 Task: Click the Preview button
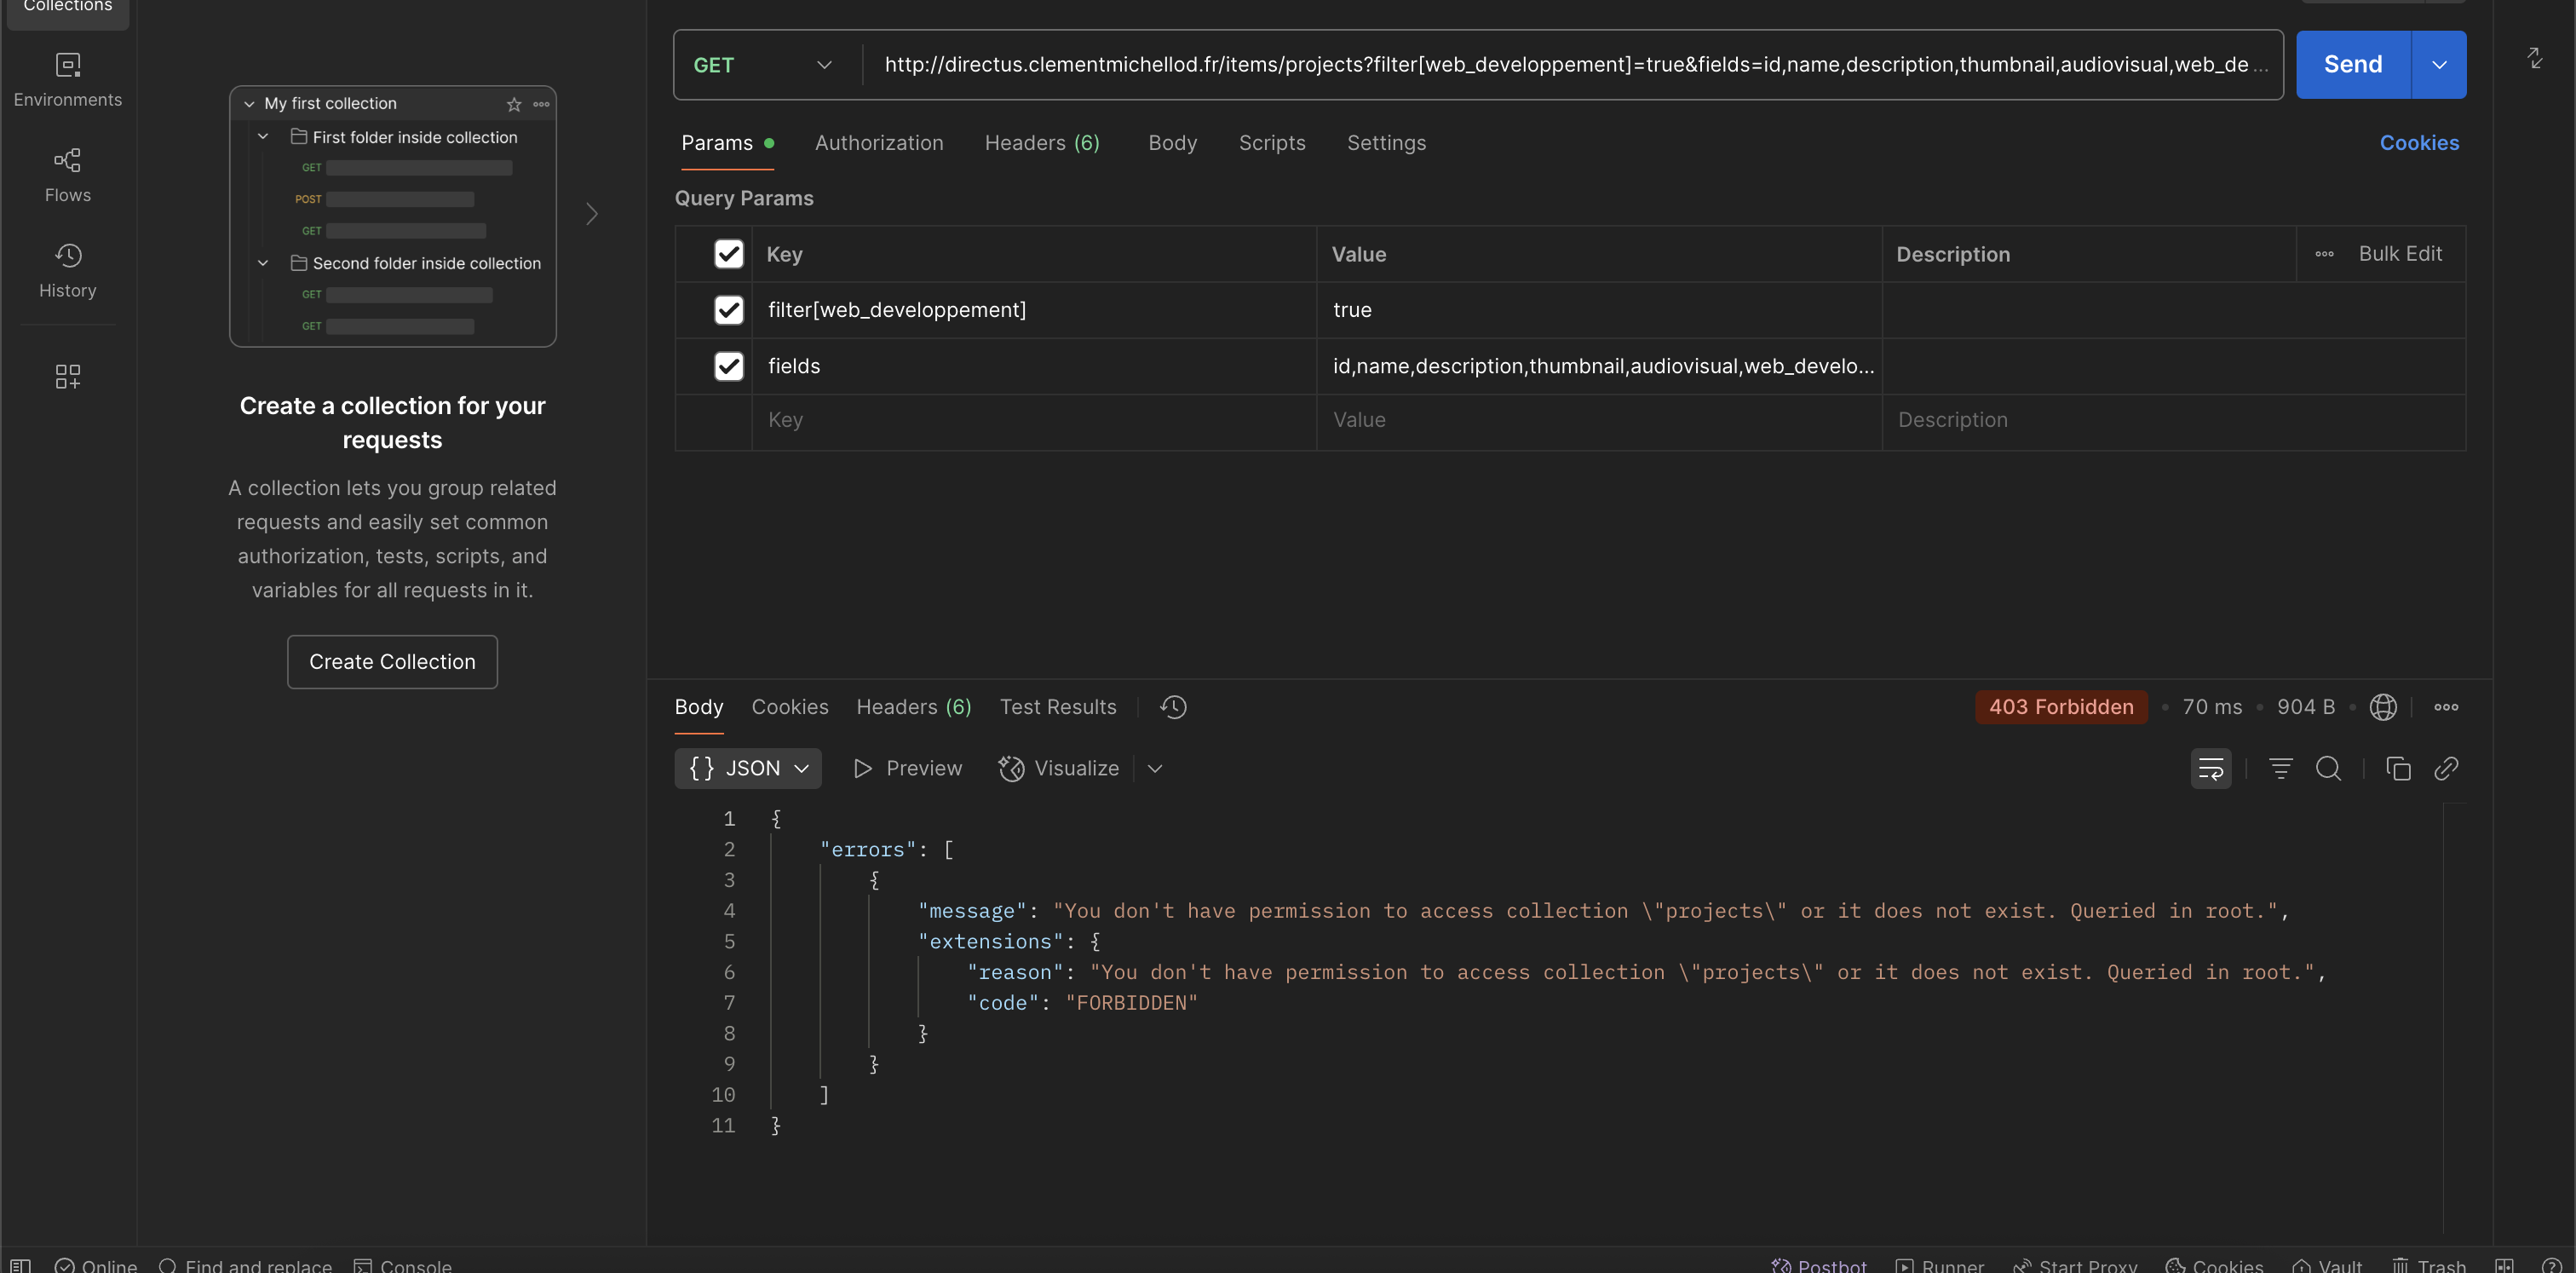[x=907, y=768]
